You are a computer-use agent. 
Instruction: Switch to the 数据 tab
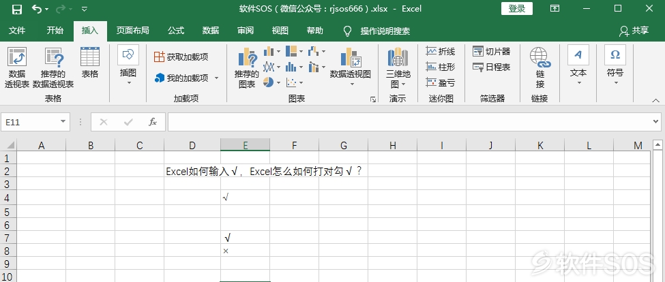tap(211, 31)
